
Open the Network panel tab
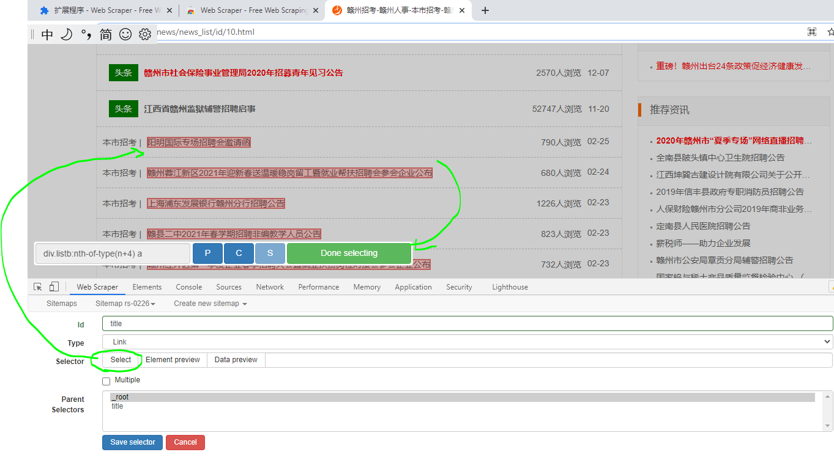(269, 286)
